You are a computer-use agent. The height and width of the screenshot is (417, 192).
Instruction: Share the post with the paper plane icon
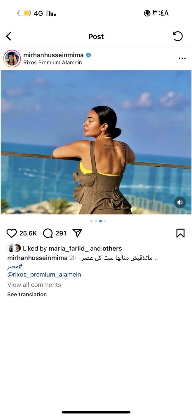pos(77,233)
